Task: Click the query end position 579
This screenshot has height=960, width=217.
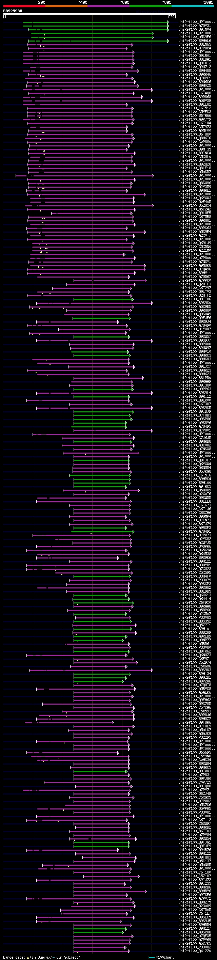Action: [171, 17]
